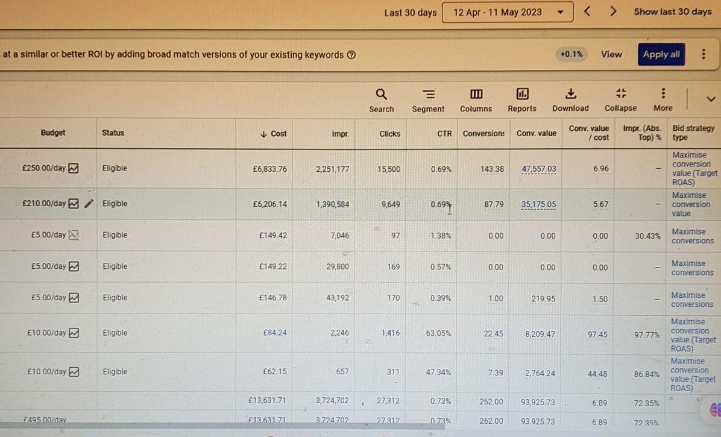Click the 15,500 clicks cell
Viewport: 721px width, 437px height.
click(389, 169)
